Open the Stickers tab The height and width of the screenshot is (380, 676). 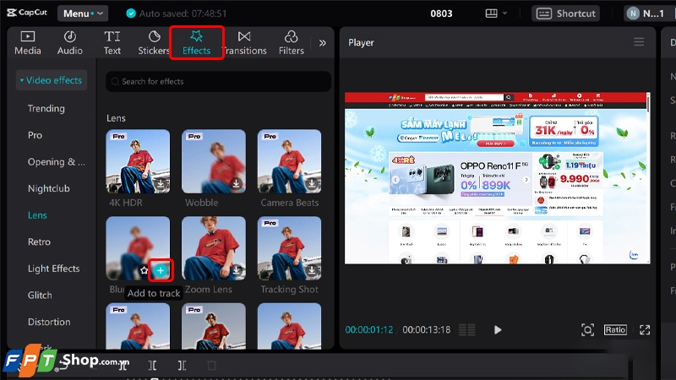[x=154, y=43]
